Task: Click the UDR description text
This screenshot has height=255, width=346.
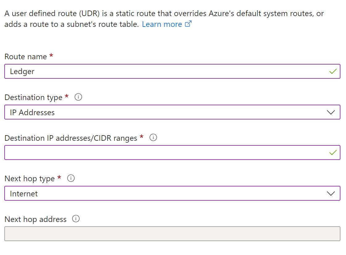Action: coord(123,19)
